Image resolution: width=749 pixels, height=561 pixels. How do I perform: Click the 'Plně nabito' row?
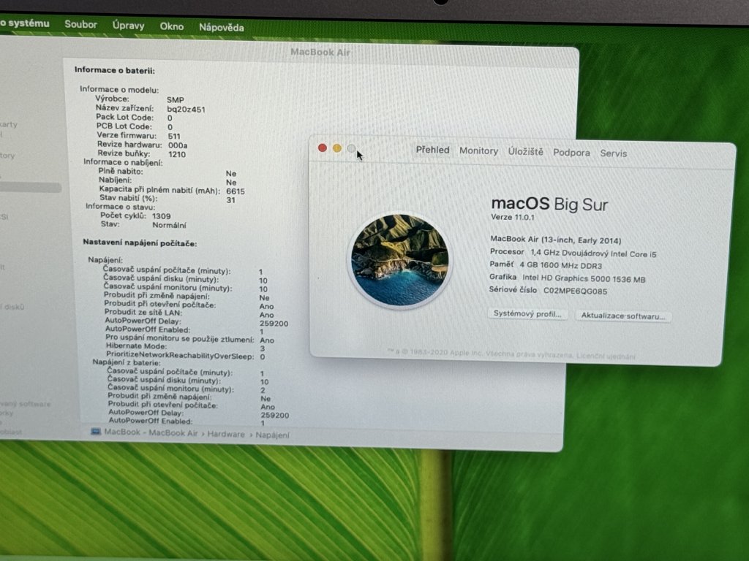point(168,172)
